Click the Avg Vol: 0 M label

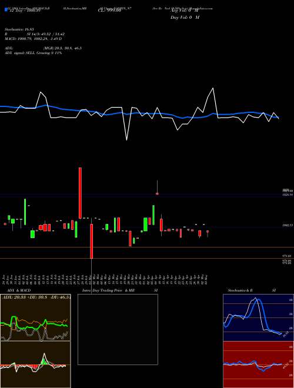[185, 11]
